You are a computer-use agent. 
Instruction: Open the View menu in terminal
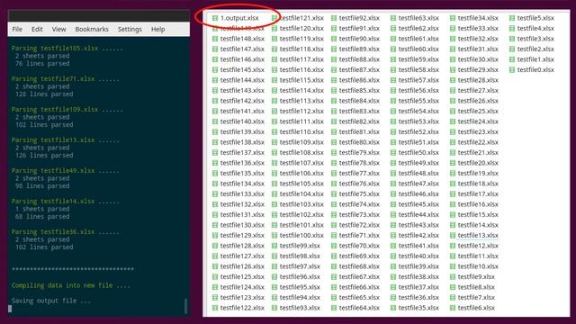[58, 29]
